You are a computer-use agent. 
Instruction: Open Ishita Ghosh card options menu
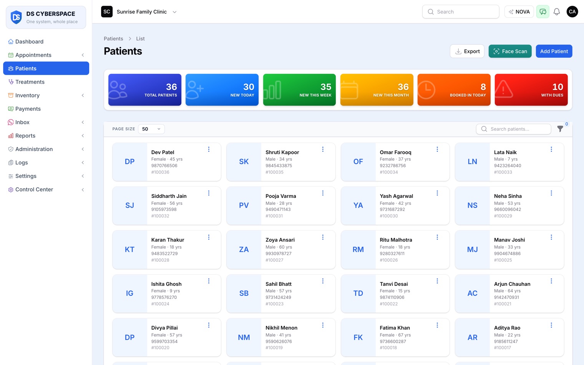[209, 281]
